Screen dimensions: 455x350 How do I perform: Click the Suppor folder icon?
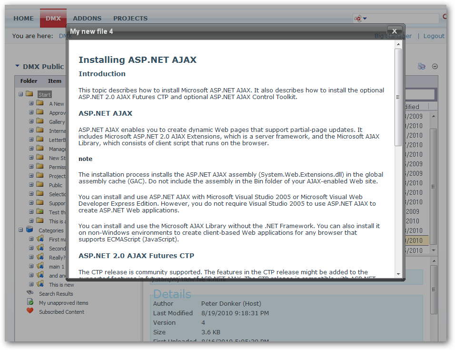pos(40,202)
